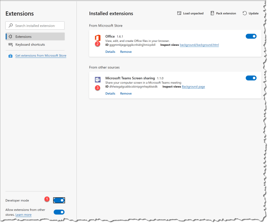
Task: Click the Load unpacked button label
Action: pos(193,14)
